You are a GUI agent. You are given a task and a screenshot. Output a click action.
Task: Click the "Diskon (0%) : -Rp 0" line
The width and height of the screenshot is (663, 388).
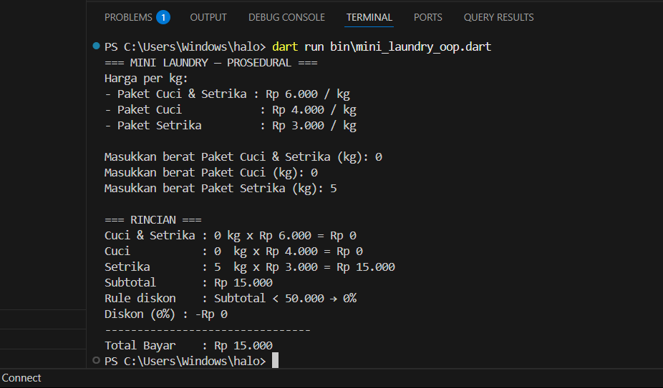point(165,314)
